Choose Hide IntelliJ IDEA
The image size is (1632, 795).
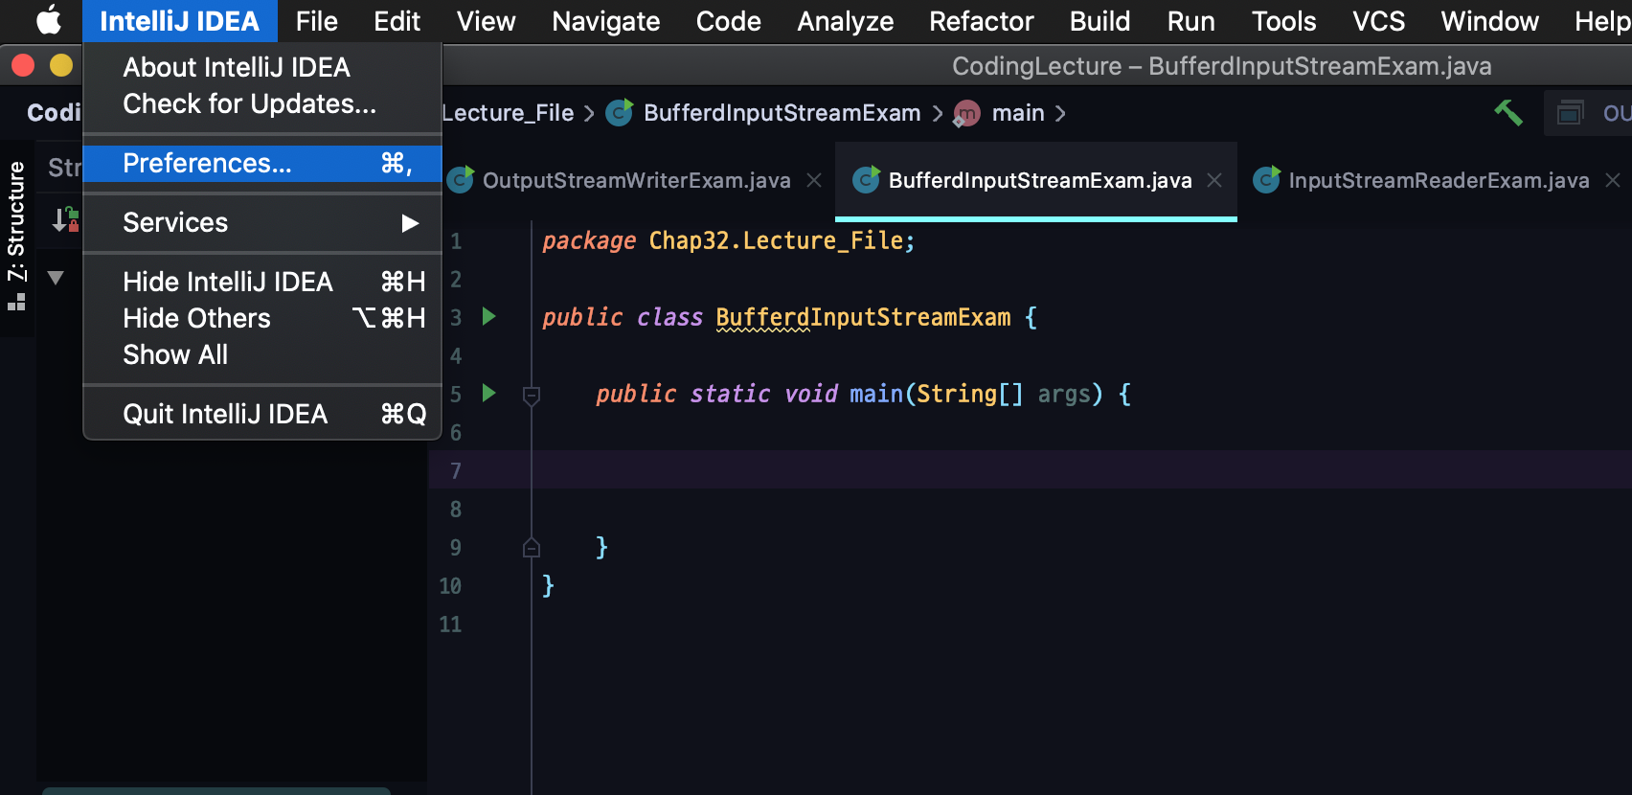click(262, 282)
